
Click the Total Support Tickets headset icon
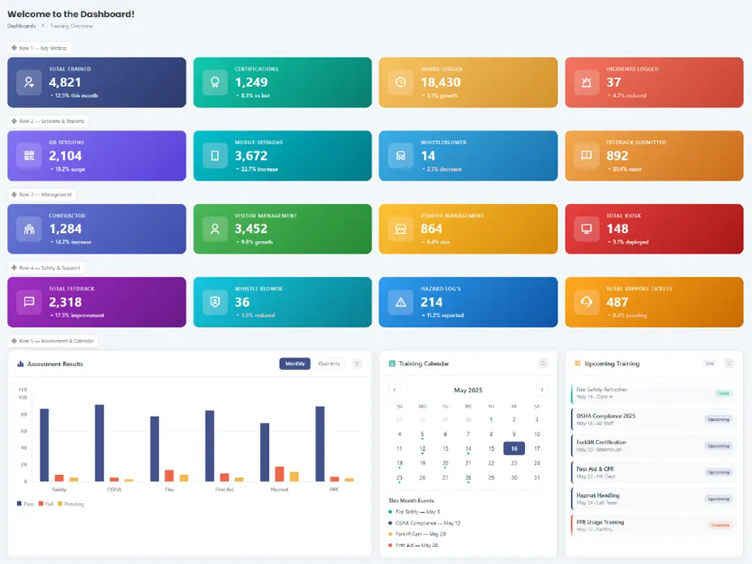tap(586, 302)
